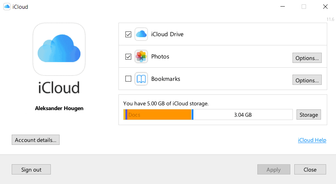Viewport: 336px width, 184px height.
Task: Click the large iCloud logo image
Action: click(59, 49)
